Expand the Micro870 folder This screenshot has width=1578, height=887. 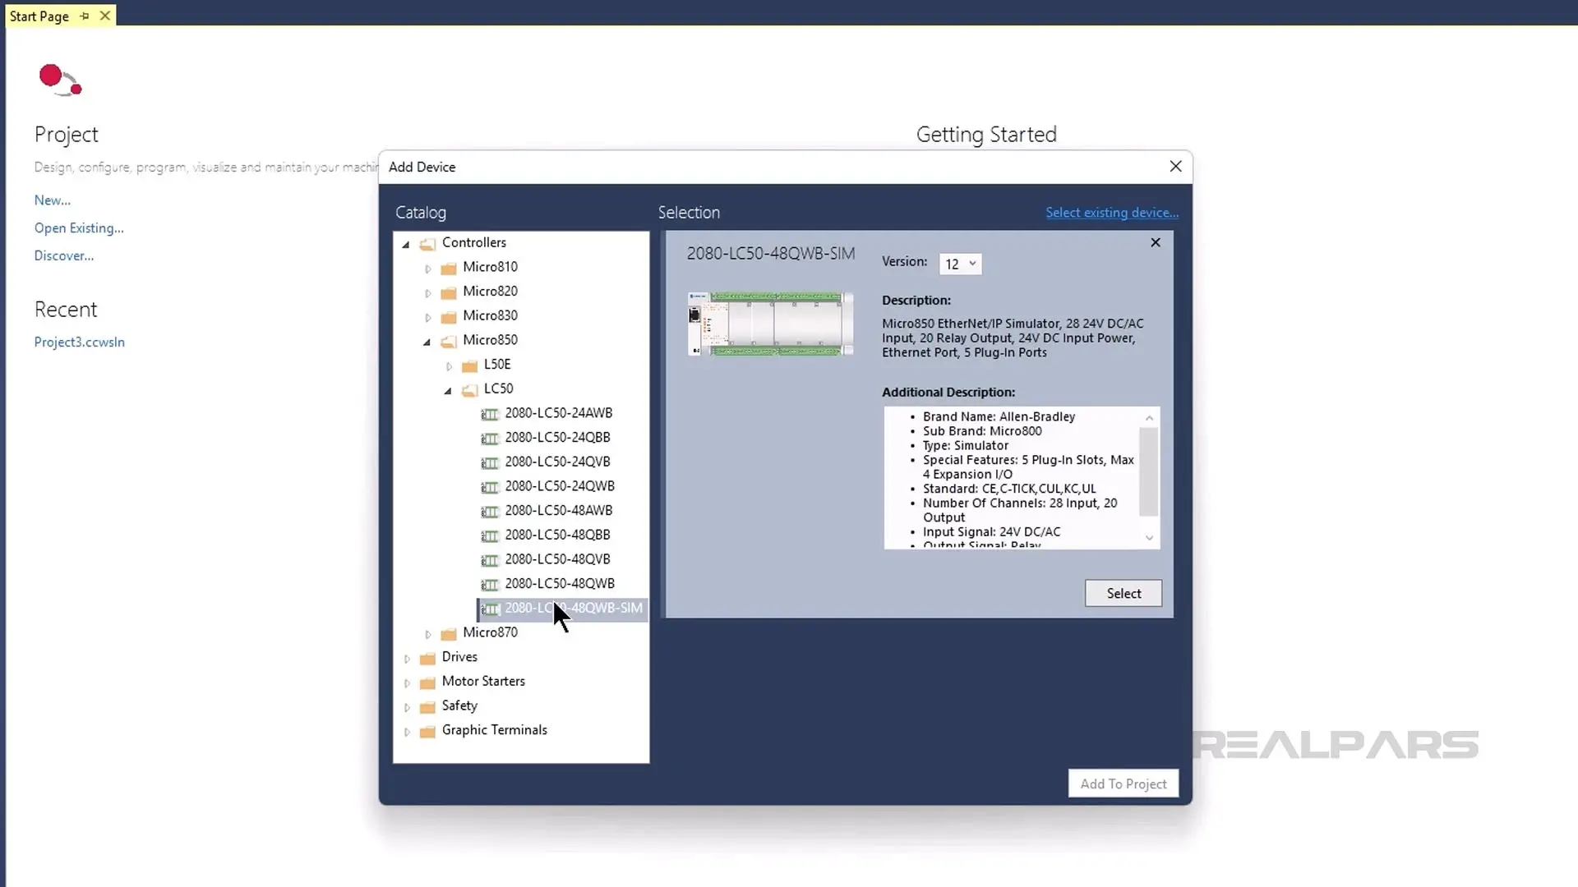coord(427,634)
